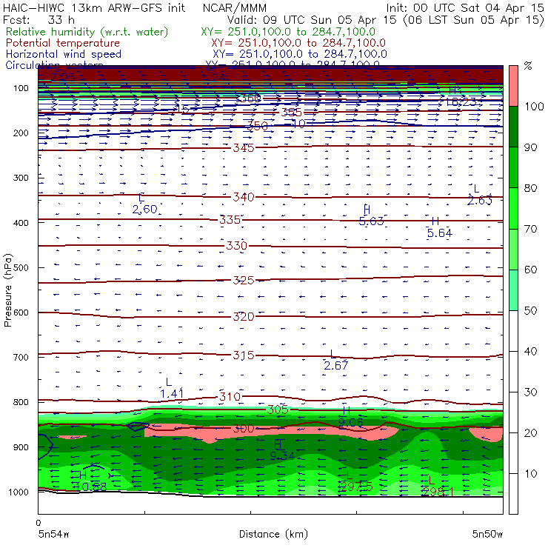This screenshot has height=548, width=548.
Task: Click the '340' potential temperature contour label
Action: click(x=244, y=197)
